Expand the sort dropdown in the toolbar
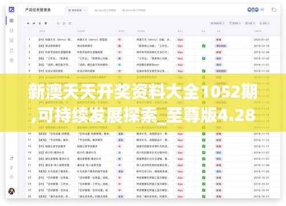The image size is (286, 206). coord(265,23)
